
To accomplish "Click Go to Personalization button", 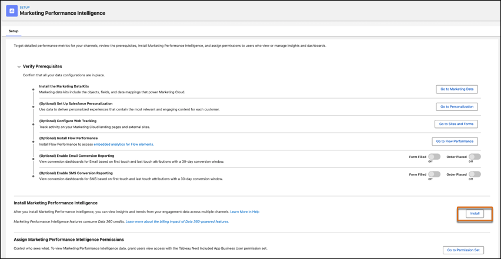I will (457, 106).
